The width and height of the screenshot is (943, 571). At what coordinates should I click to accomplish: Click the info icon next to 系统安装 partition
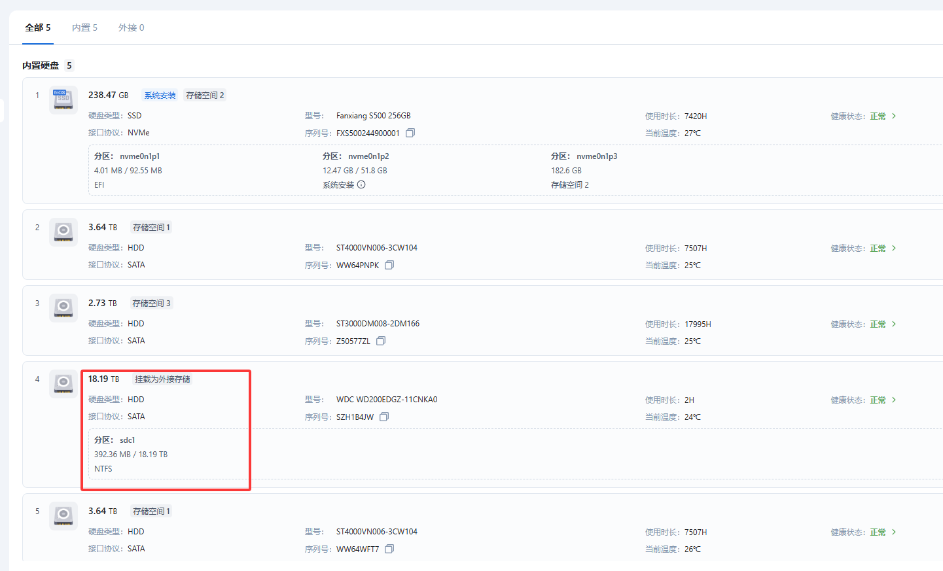[361, 184]
